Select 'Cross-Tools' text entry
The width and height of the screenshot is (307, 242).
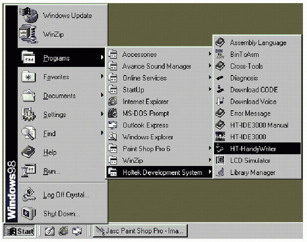(247, 66)
